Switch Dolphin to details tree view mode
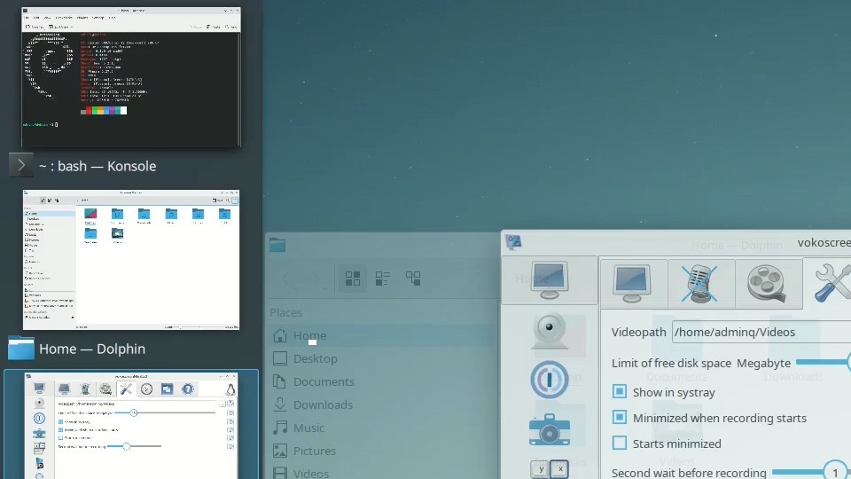851x479 pixels. point(413,279)
